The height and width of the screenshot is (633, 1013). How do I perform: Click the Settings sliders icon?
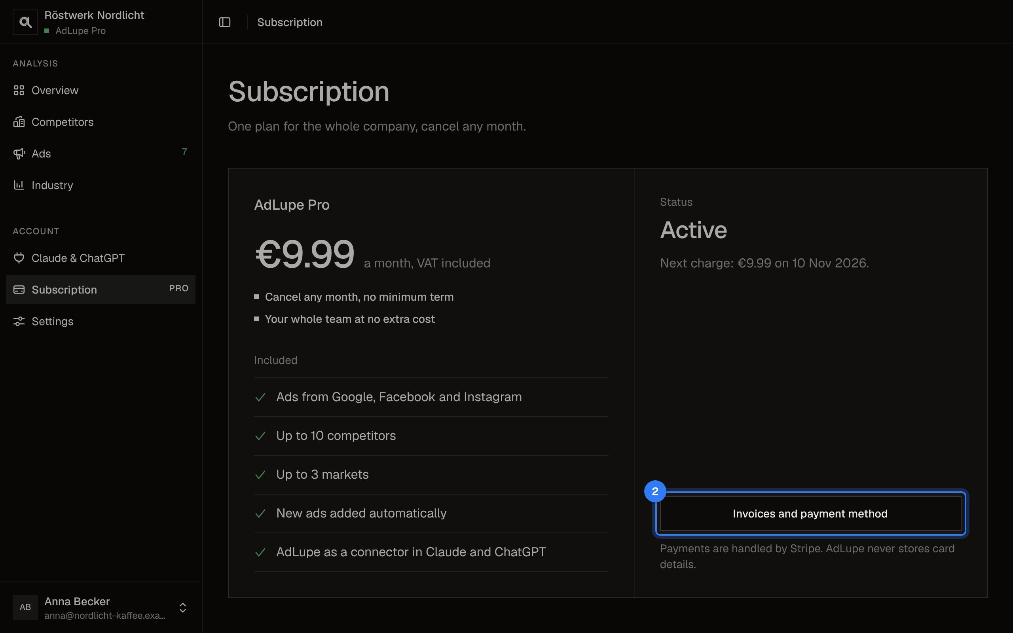coord(19,321)
